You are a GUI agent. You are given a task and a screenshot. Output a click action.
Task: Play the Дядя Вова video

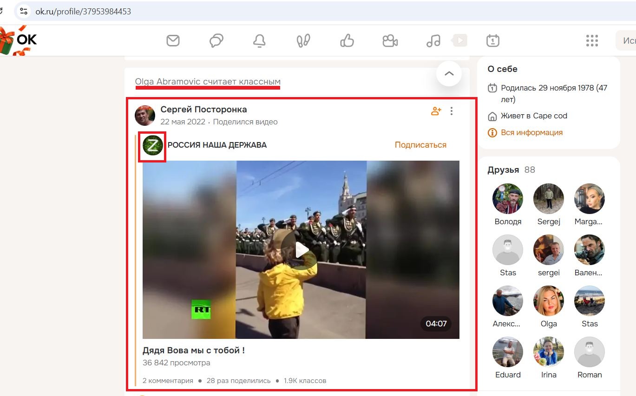301,250
